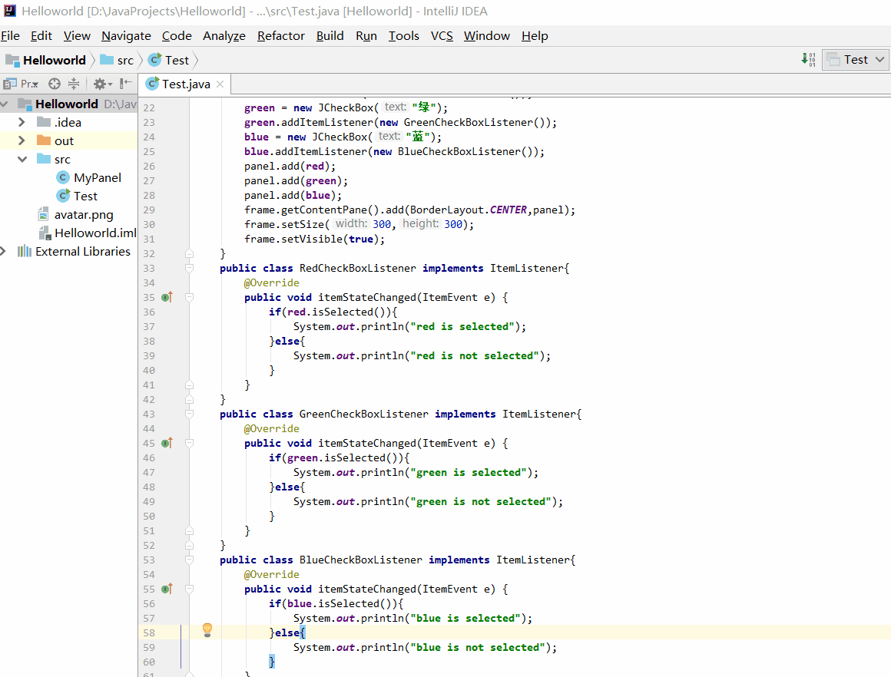Collapse the src folder tree node
Image resolution: width=891 pixels, height=677 pixels.
pos(22,159)
